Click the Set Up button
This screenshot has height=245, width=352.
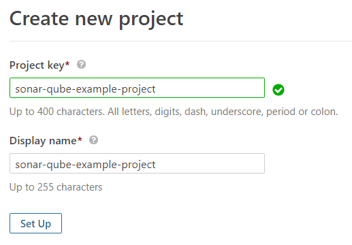(35, 223)
